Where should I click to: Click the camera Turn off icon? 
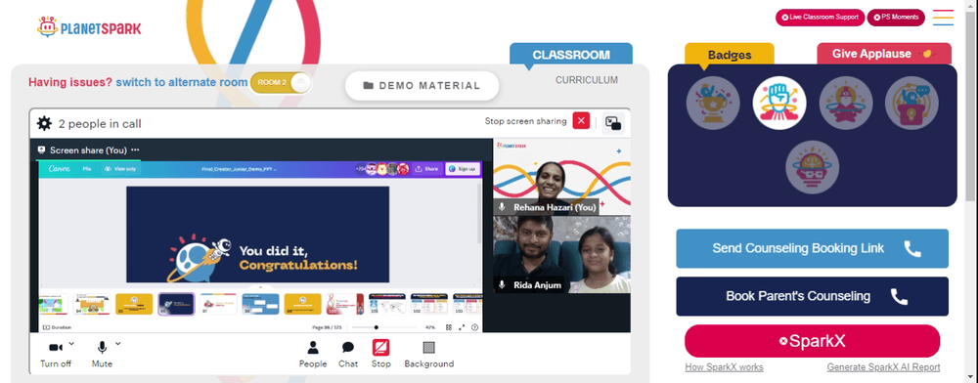point(56,347)
